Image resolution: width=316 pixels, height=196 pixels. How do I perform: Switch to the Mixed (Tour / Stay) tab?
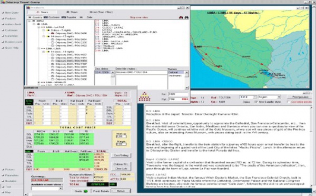[x=101, y=12]
